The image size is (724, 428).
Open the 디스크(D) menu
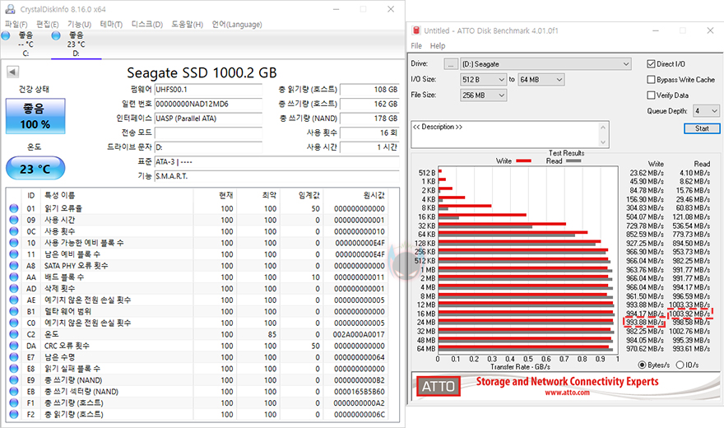[146, 24]
